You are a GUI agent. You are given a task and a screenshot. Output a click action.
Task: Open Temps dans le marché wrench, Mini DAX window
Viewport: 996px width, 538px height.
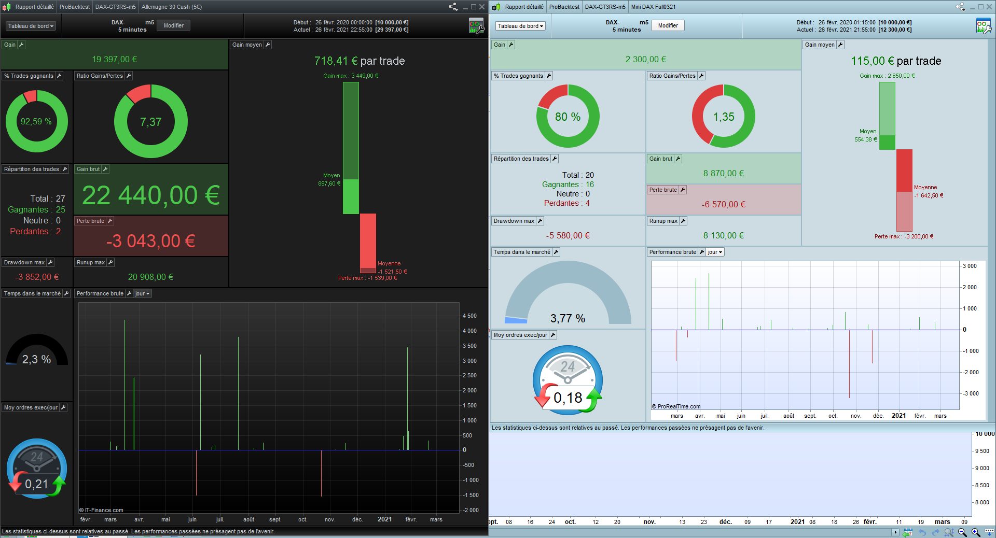(556, 252)
